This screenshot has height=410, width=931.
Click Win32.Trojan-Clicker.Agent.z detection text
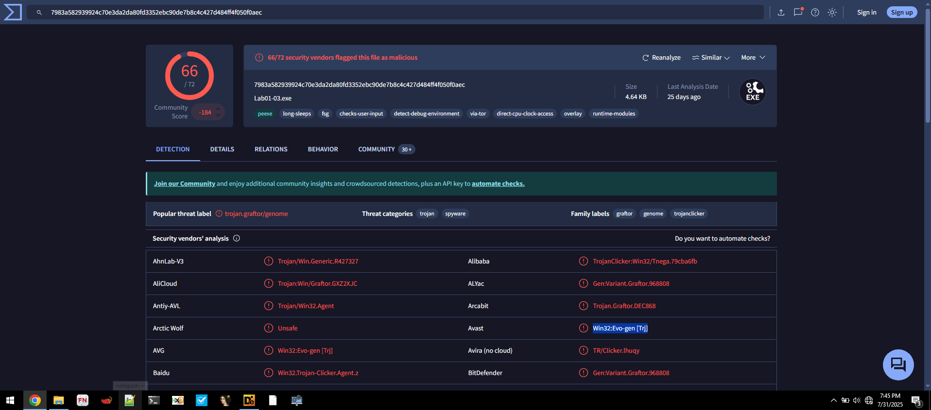click(318, 373)
